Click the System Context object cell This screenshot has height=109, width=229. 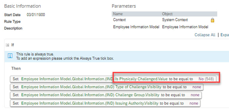pos(175,20)
